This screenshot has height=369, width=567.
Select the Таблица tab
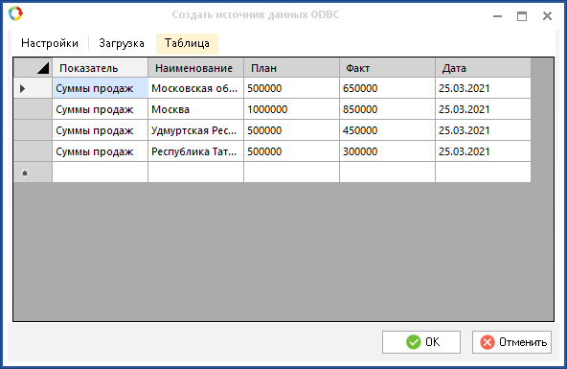pyautogui.click(x=187, y=43)
